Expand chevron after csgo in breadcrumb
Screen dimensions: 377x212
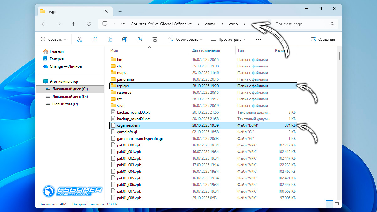click(x=245, y=24)
